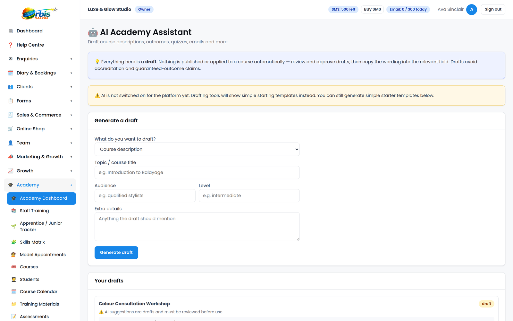Click the Sign out button
The width and height of the screenshot is (513, 321).
[493, 9]
